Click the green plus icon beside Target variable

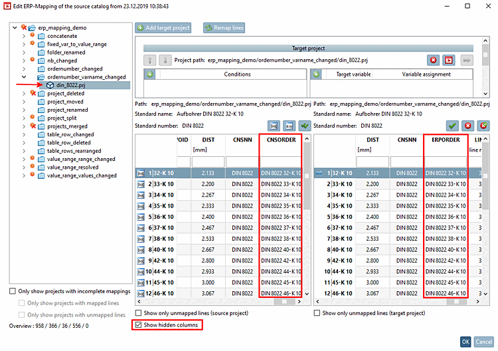coord(316,74)
